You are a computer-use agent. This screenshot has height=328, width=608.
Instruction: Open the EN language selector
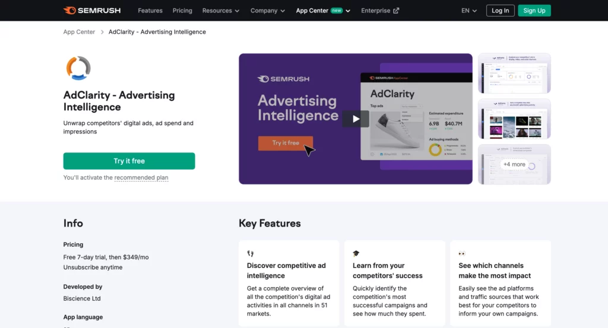tap(469, 11)
